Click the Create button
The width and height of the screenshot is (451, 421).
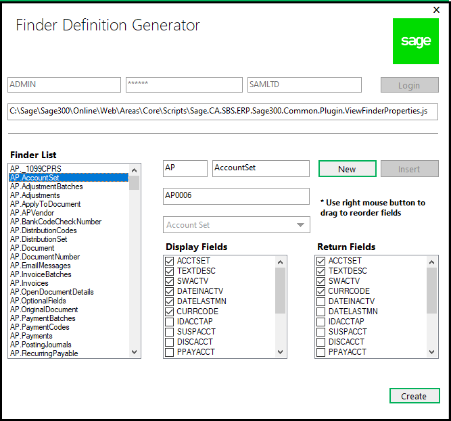(x=414, y=396)
